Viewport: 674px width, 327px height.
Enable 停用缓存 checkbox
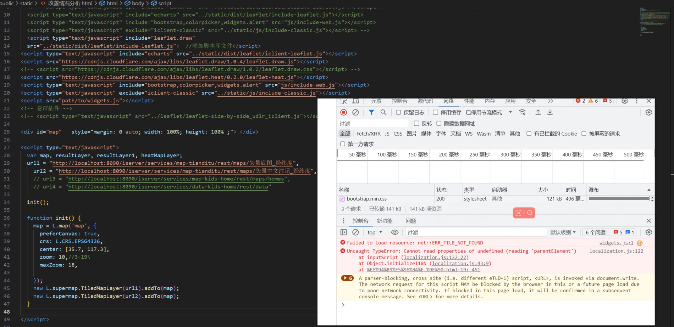click(x=435, y=112)
